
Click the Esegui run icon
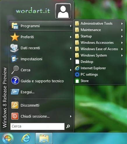[15, 92]
